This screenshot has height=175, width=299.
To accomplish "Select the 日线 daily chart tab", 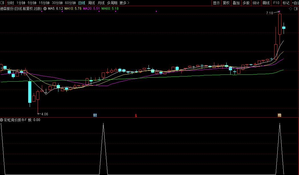I will click(x=82, y=3).
